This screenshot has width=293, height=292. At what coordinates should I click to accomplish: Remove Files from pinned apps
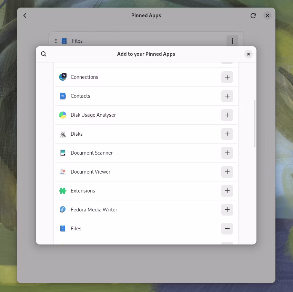coord(227,229)
